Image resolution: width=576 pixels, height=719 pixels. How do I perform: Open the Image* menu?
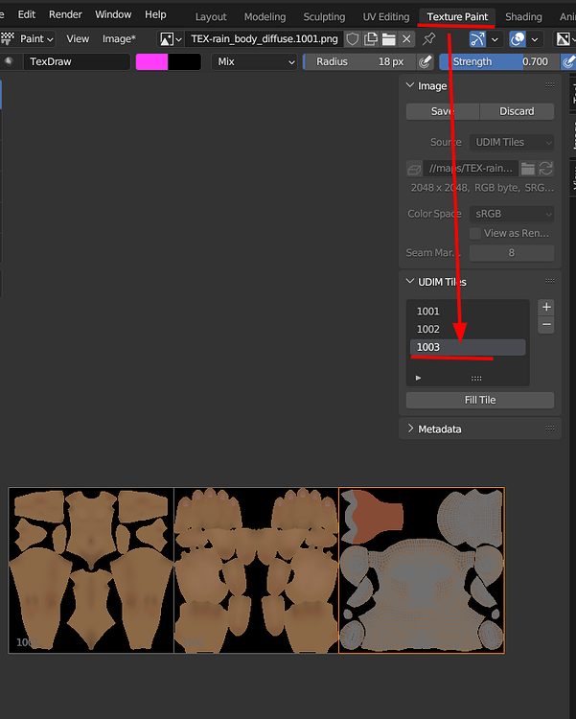point(119,39)
